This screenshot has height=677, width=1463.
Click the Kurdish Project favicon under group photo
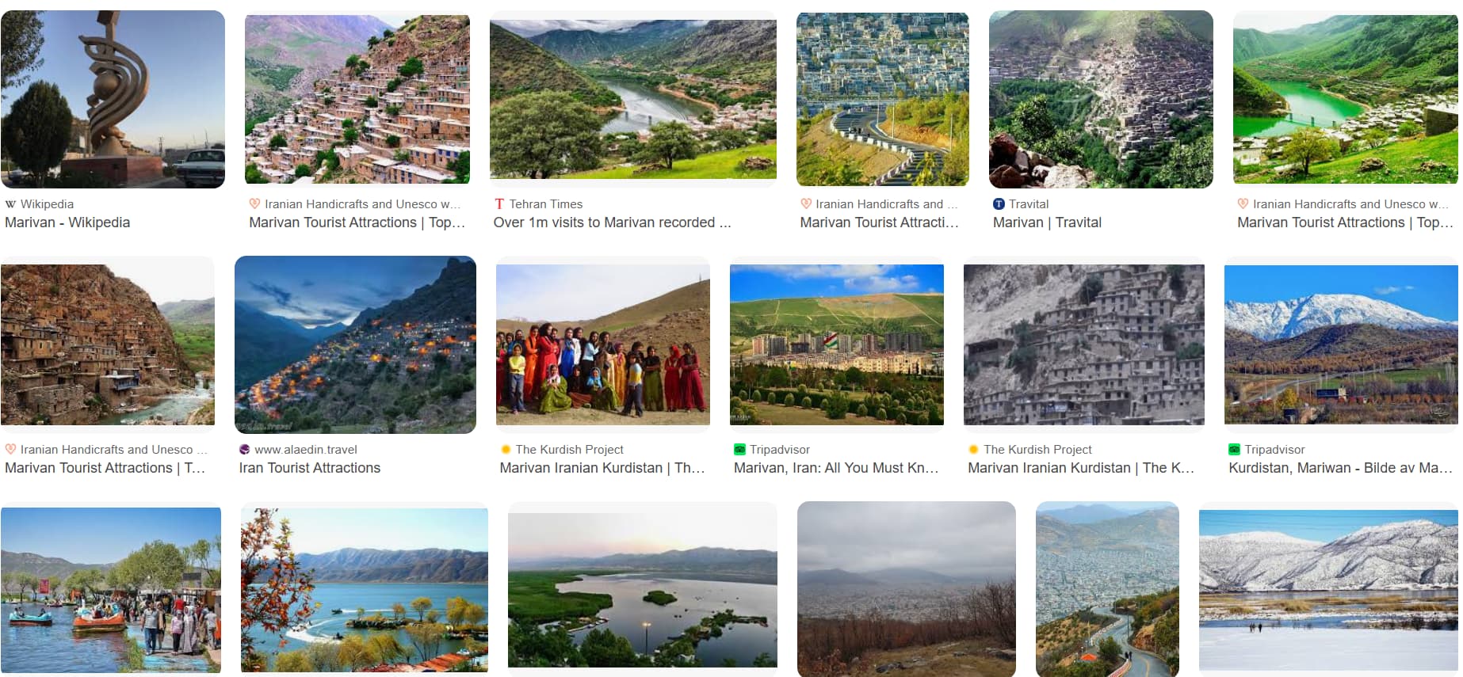[x=506, y=450]
